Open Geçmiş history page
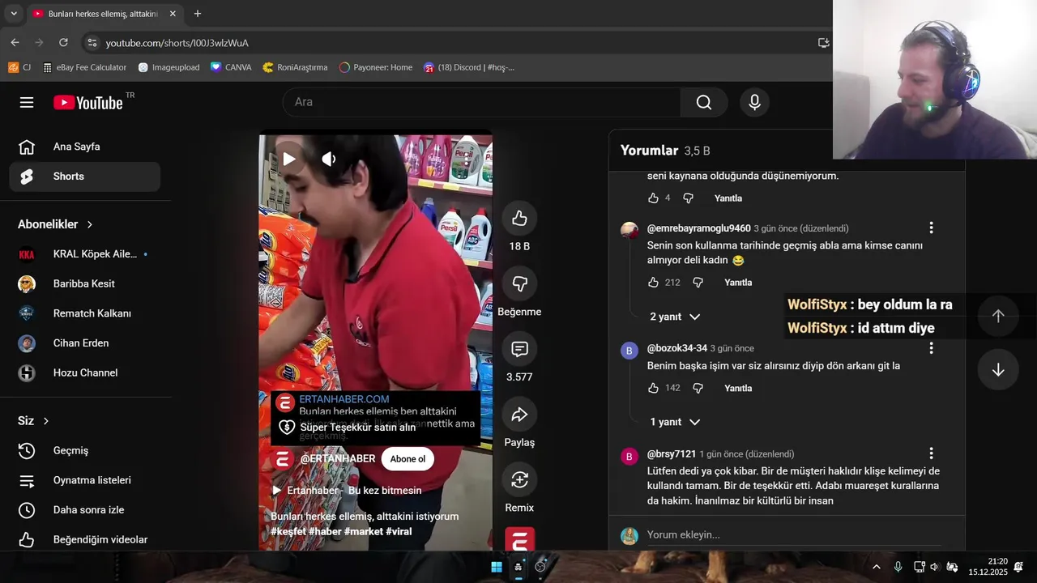The height and width of the screenshot is (583, 1037). pyautogui.click(x=84, y=450)
